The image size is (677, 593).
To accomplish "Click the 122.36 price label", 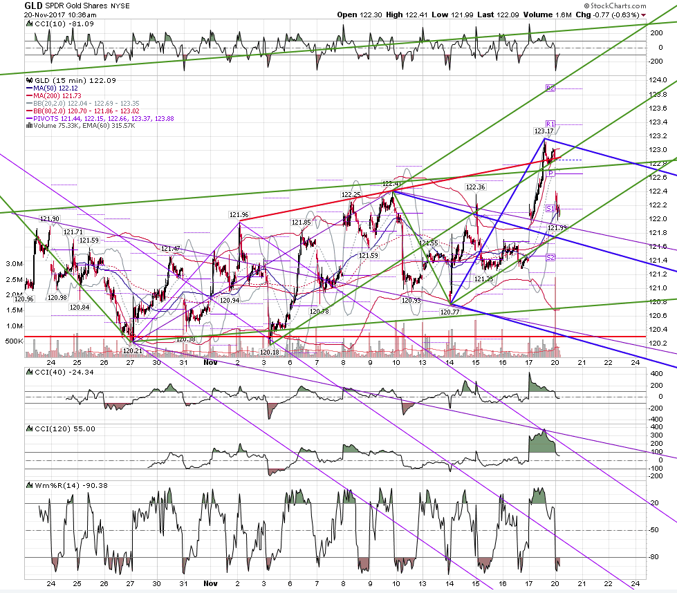I will 475,187.
